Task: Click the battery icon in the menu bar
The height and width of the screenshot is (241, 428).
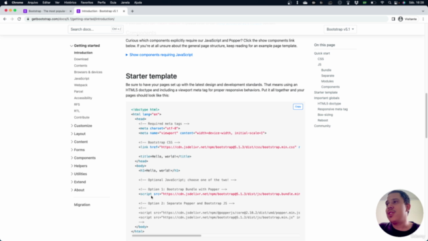Action: [x=373, y=3]
